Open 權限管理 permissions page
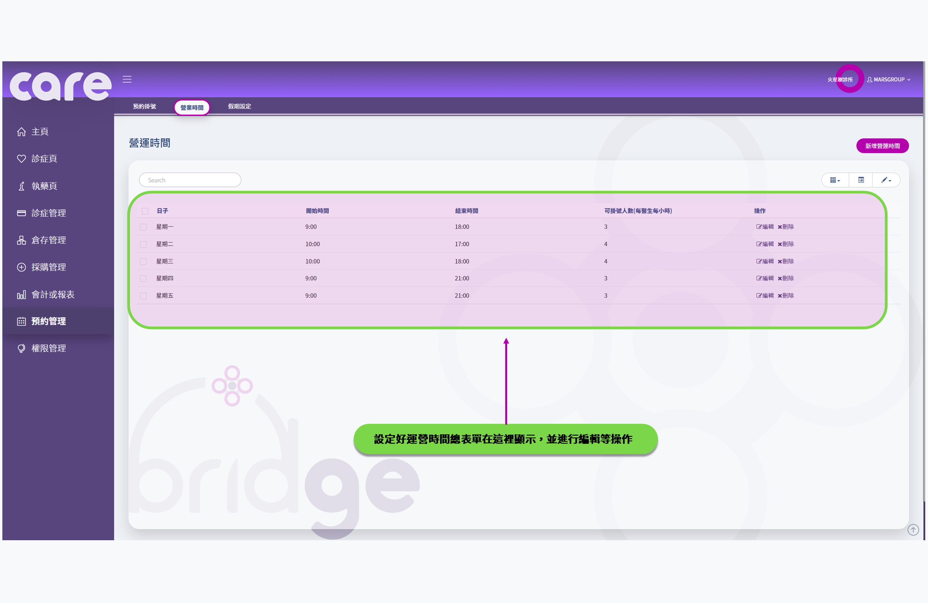Viewport: 928px width, 603px height. click(49, 348)
